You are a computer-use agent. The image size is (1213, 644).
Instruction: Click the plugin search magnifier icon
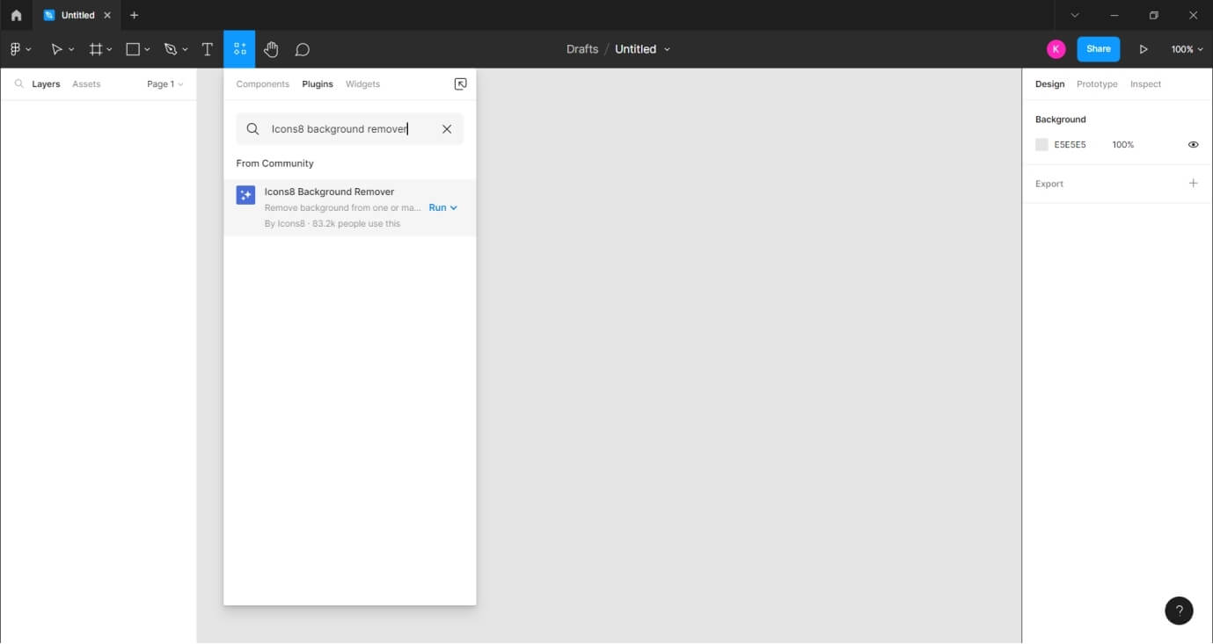point(252,129)
